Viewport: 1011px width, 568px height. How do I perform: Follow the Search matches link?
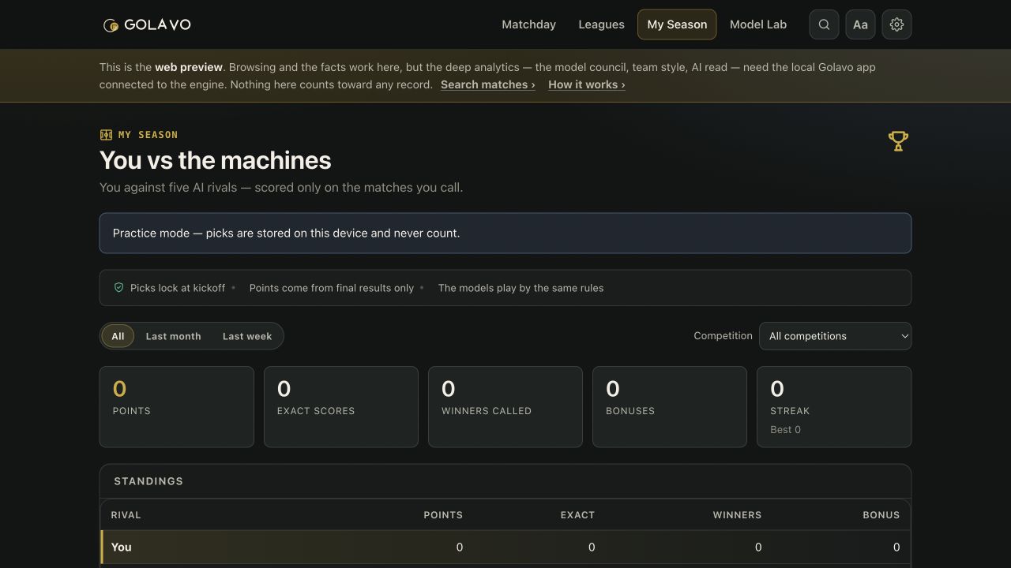[x=487, y=84]
